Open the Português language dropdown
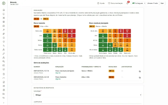 click(139, 3)
